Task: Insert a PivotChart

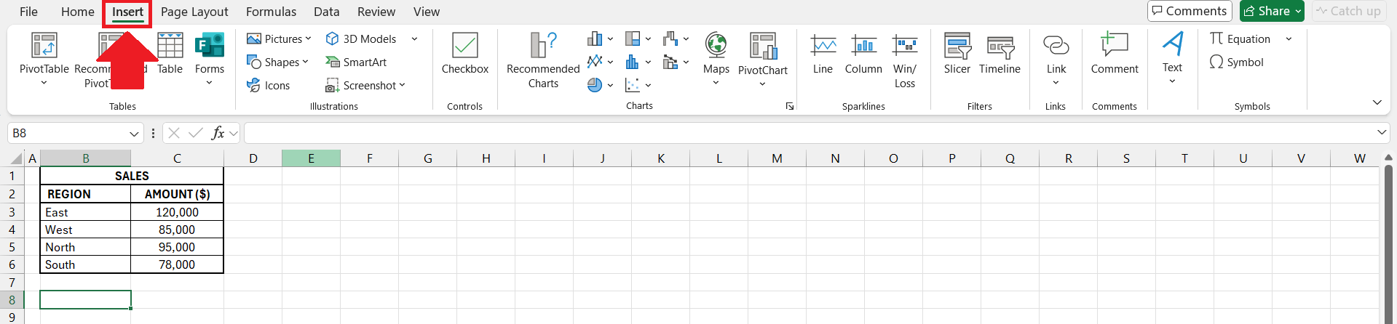Action: point(763,60)
